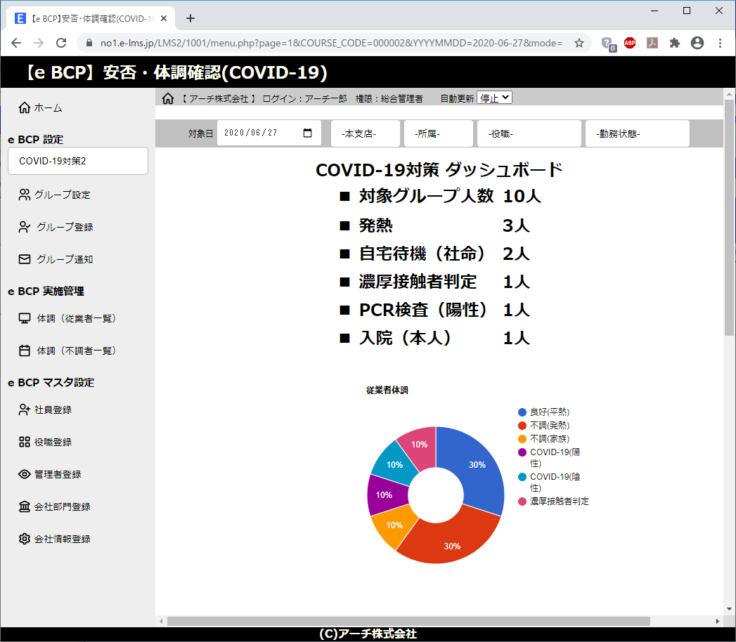This screenshot has width=736, height=642.
Task: Reload the page
Action: pyautogui.click(x=61, y=43)
